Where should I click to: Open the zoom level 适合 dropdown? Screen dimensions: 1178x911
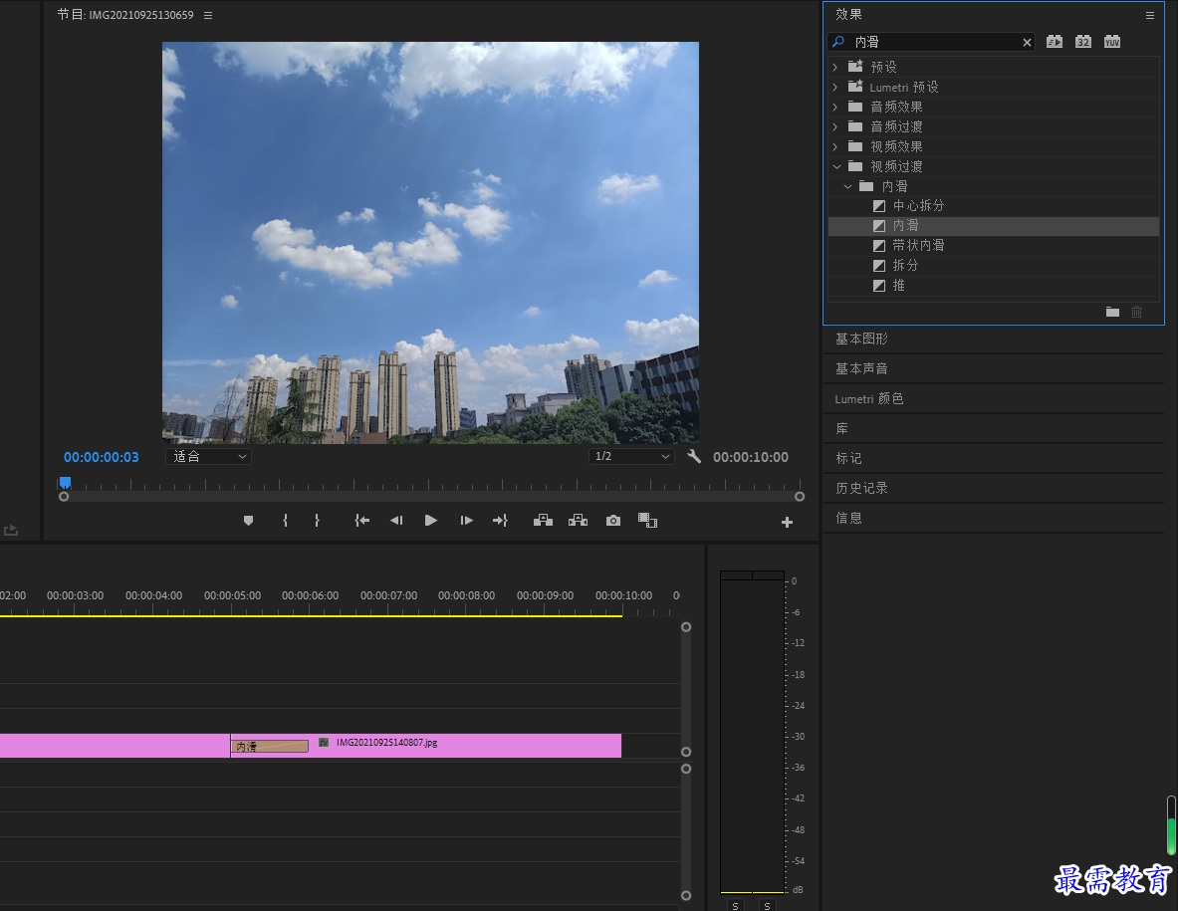point(208,456)
